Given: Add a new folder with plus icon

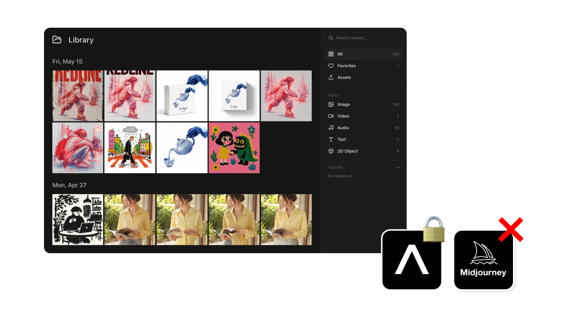Looking at the screenshot, I should [398, 168].
